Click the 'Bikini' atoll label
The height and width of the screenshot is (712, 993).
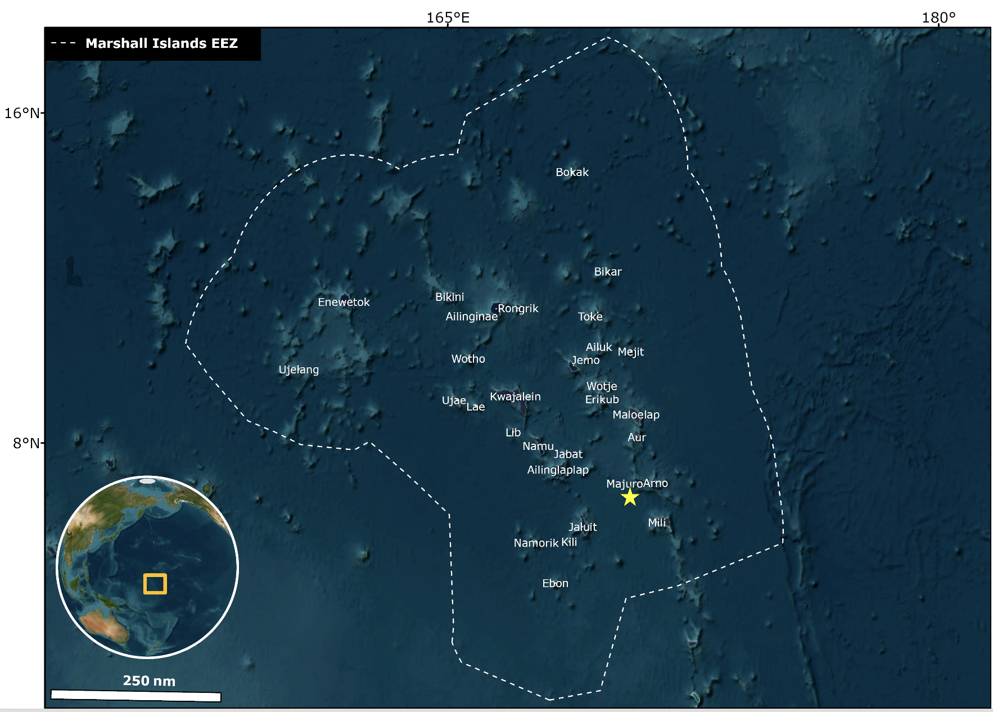[x=449, y=297]
